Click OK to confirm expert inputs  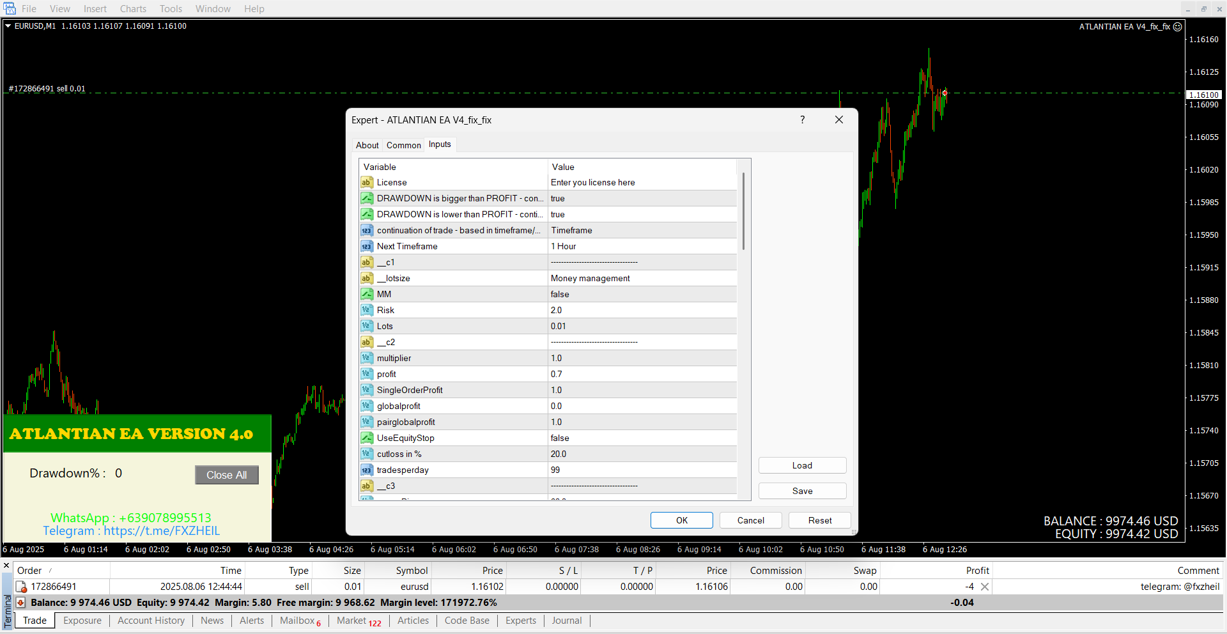pos(681,520)
